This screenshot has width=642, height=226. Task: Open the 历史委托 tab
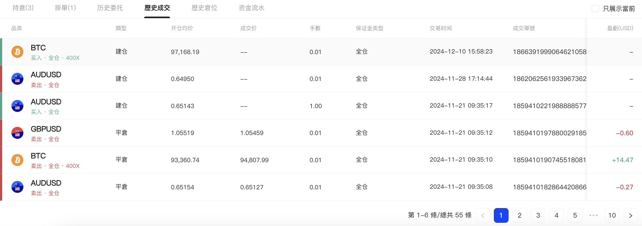[110, 8]
